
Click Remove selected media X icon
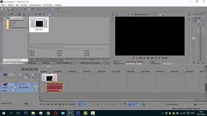click(24, 14)
